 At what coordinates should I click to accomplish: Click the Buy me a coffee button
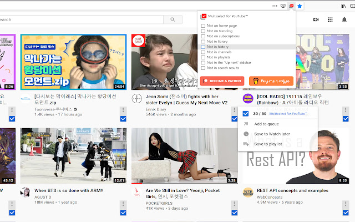[271, 81]
